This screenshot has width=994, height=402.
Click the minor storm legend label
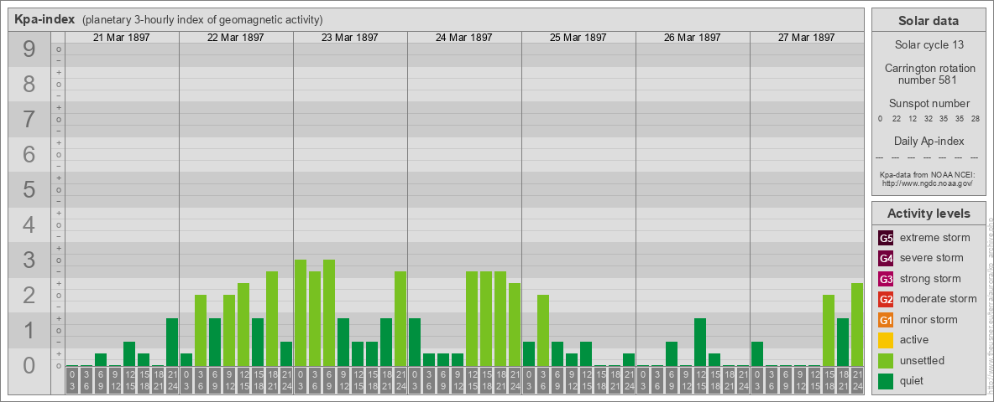pyautogui.click(x=929, y=319)
